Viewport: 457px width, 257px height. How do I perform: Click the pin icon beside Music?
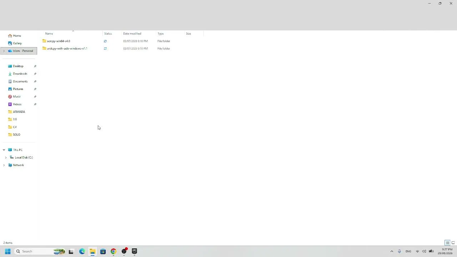[x=35, y=97]
